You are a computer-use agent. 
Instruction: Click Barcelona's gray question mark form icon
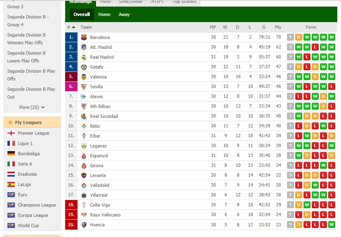point(290,37)
